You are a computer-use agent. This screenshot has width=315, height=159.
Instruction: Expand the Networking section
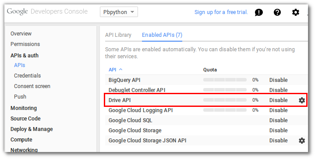24,150
